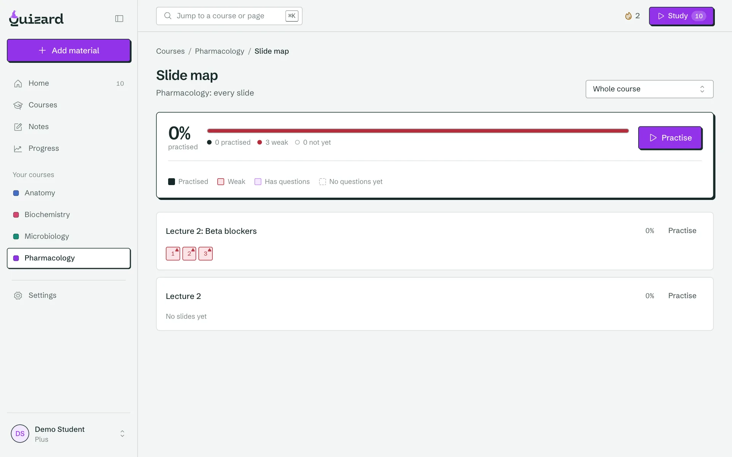Image resolution: width=732 pixels, height=457 pixels.
Task: Select the Pharmacology course
Action: tap(69, 258)
